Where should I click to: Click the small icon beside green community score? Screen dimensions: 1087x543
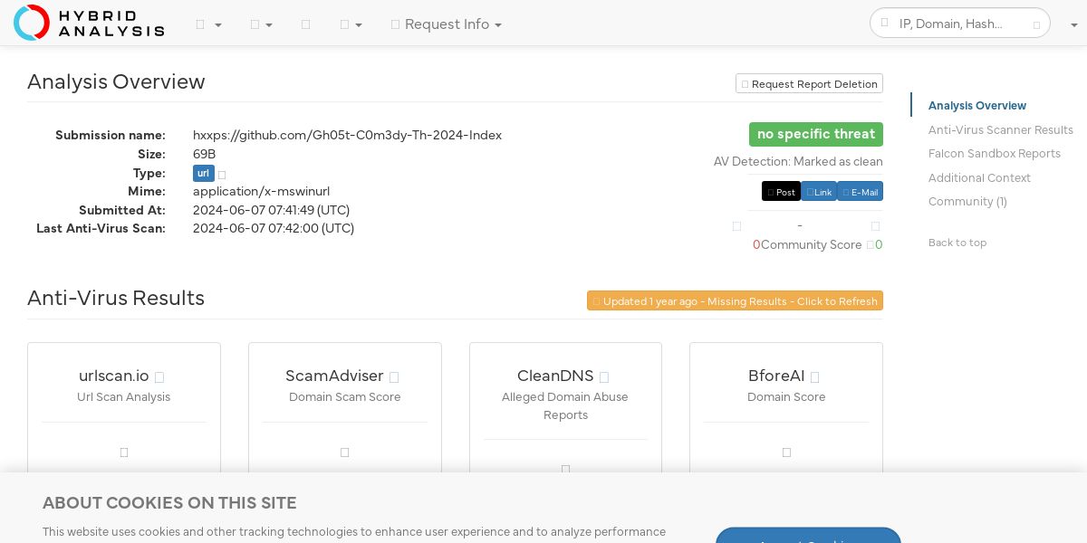(x=871, y=245)
